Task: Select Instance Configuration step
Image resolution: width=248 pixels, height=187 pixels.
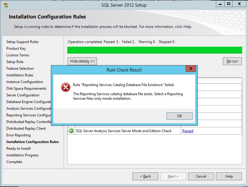Action: coord(25,82)
